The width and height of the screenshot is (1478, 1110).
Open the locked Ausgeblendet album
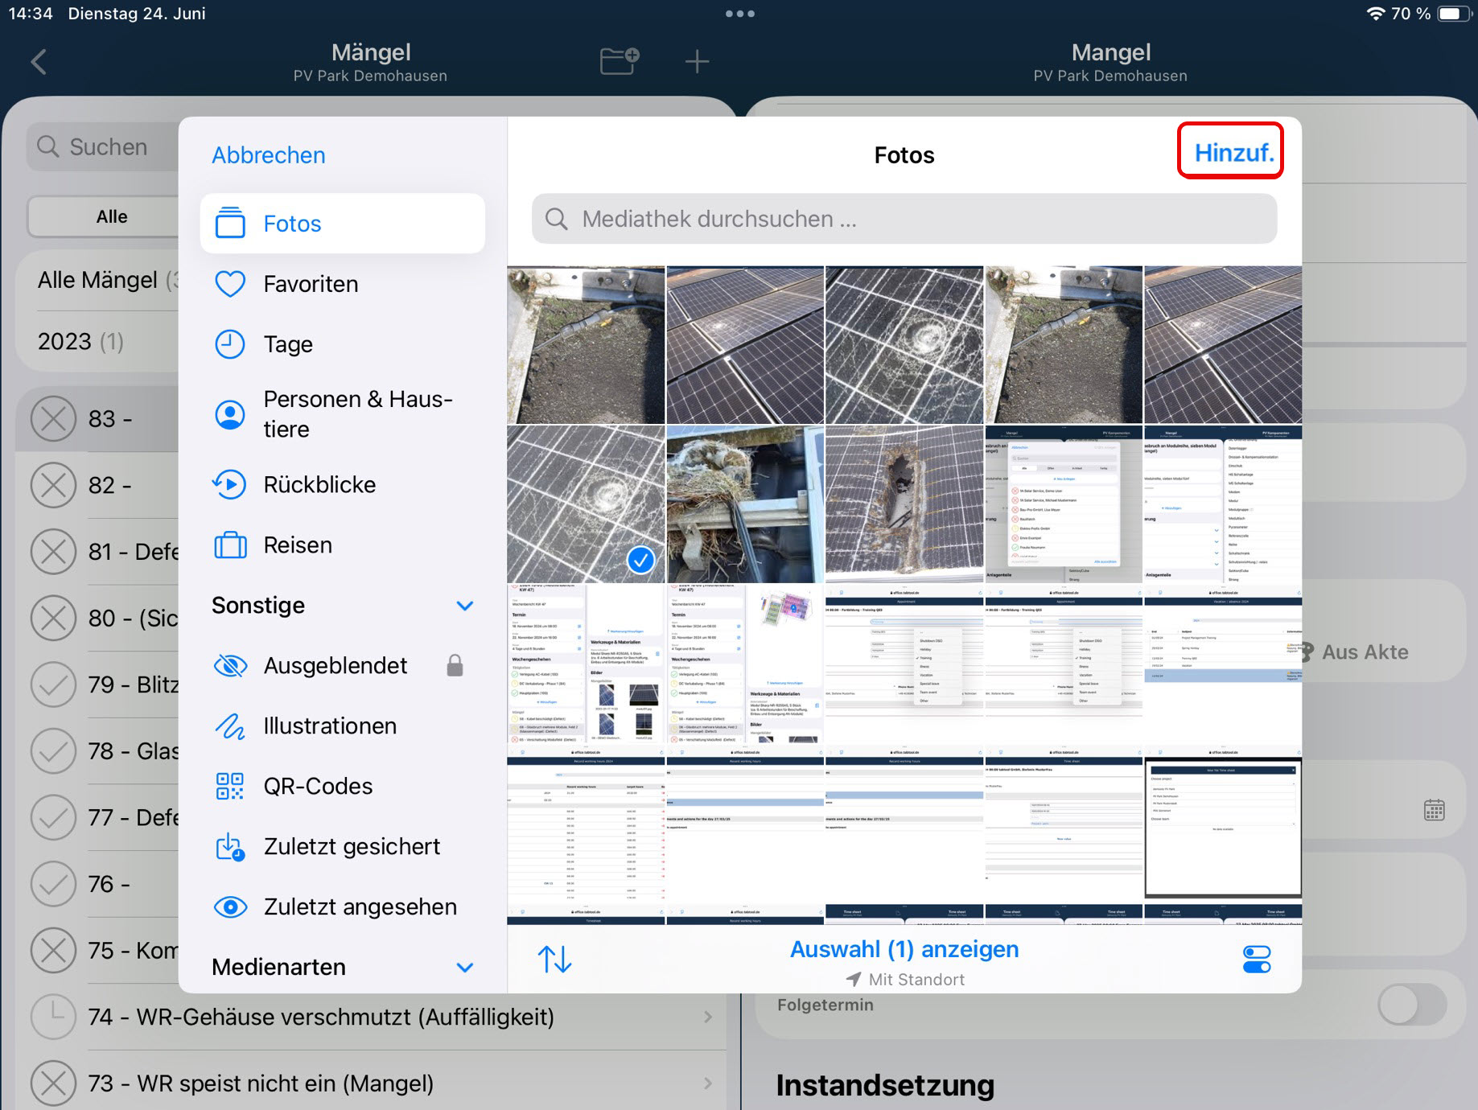pos(343,665)
